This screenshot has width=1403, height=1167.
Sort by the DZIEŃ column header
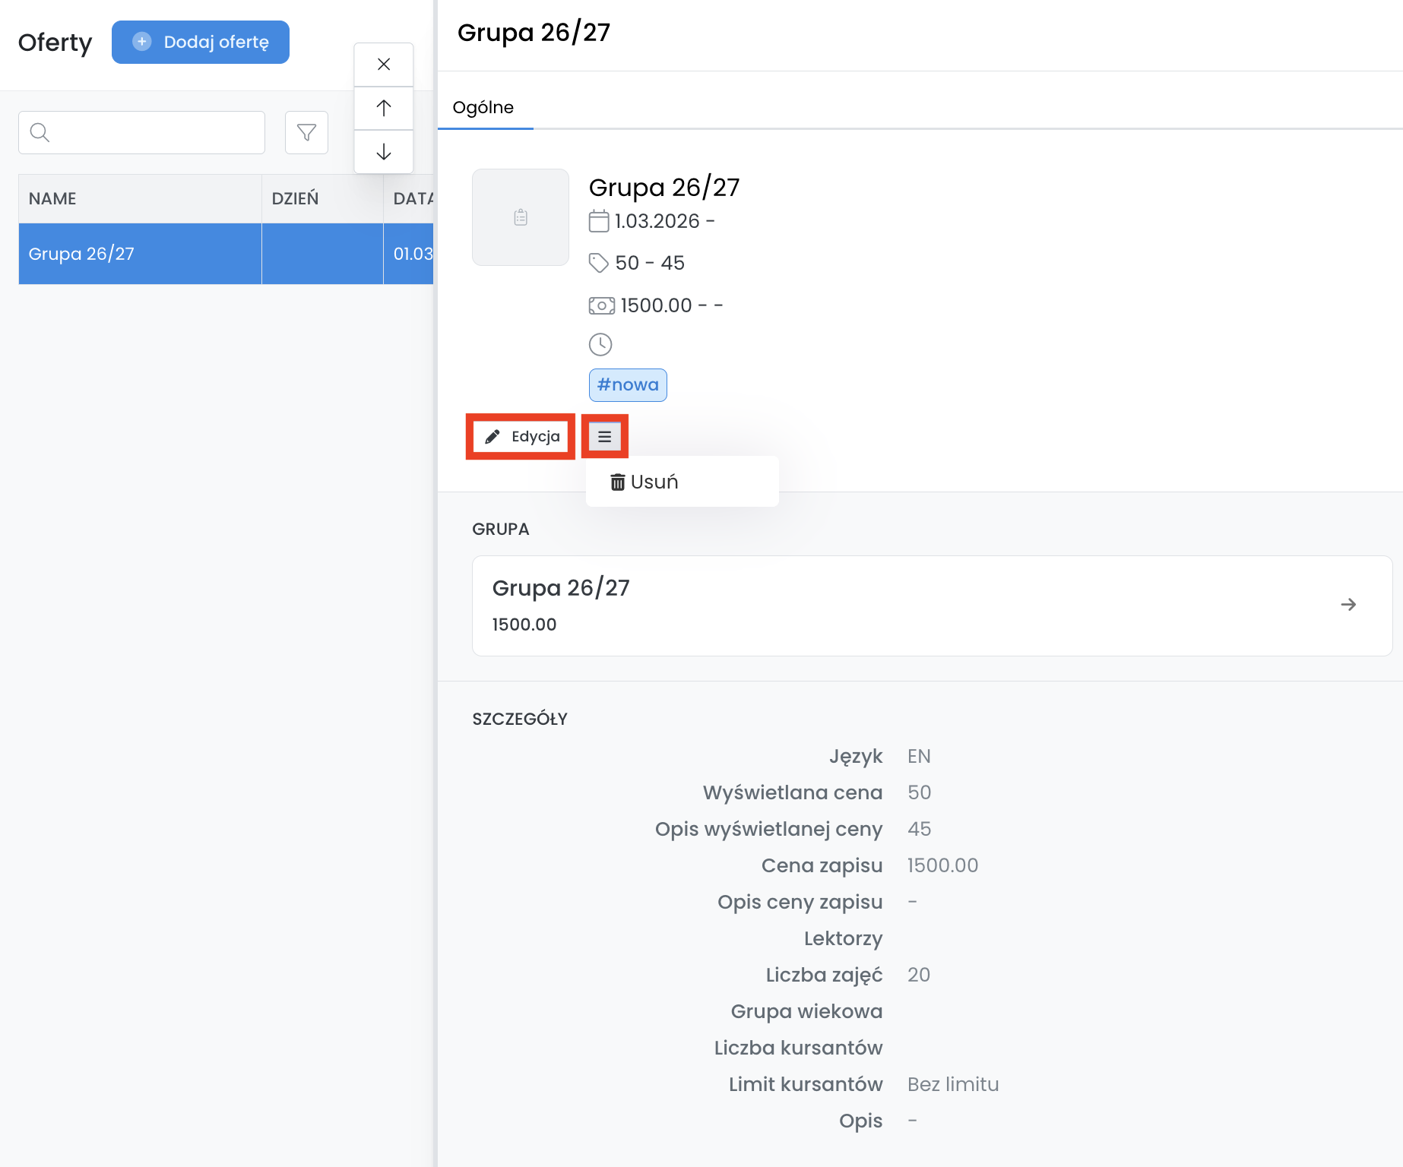coord(295,198)
